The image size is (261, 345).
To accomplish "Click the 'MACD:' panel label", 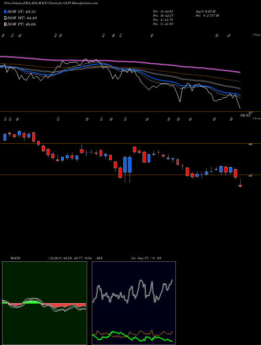I will (16, 258).
